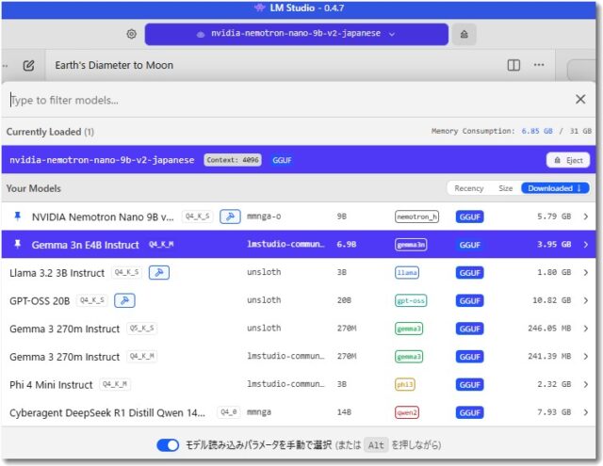Eject the currently loaded model
Viewport: 603px width, 466px height.
pyautogui.click(x=567, y=160)
